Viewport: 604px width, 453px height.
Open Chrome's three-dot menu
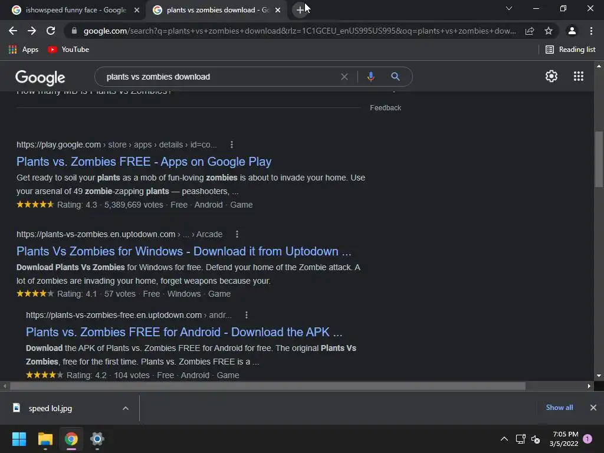click(x=591, y=31)
